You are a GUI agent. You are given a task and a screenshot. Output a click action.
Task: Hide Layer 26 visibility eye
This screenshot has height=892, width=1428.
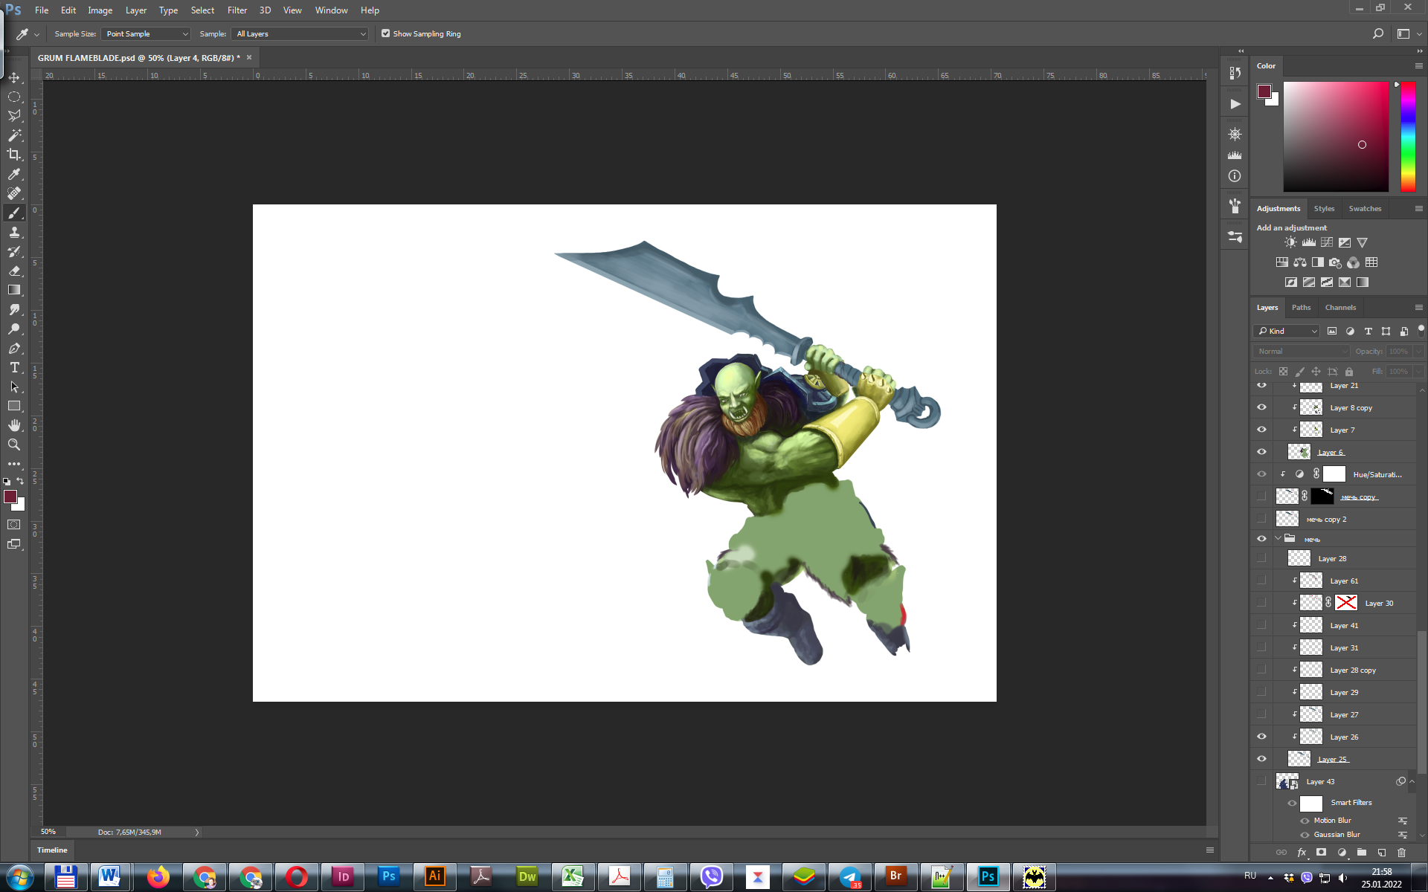click(x=1261, y=737)
